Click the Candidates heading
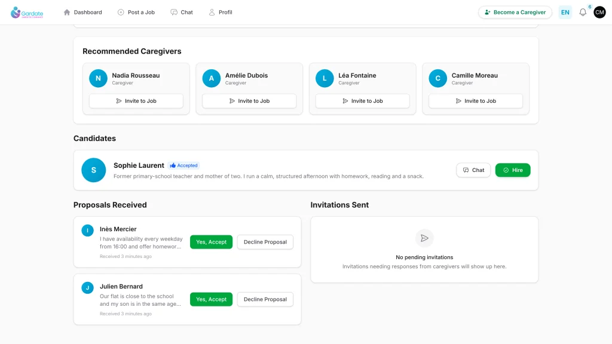Viewport: 612px width, 344px height. (x=95, y=139)
